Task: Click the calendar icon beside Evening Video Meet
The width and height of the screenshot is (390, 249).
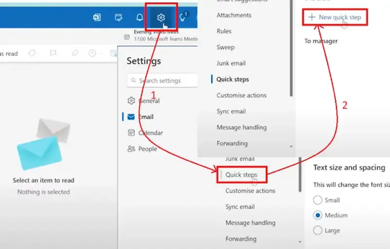Action: click(x=127, y=37)
